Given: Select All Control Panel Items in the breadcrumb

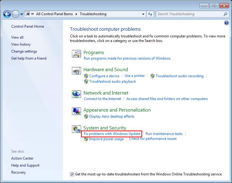Looking at the screenshot, I should (55, 14).
